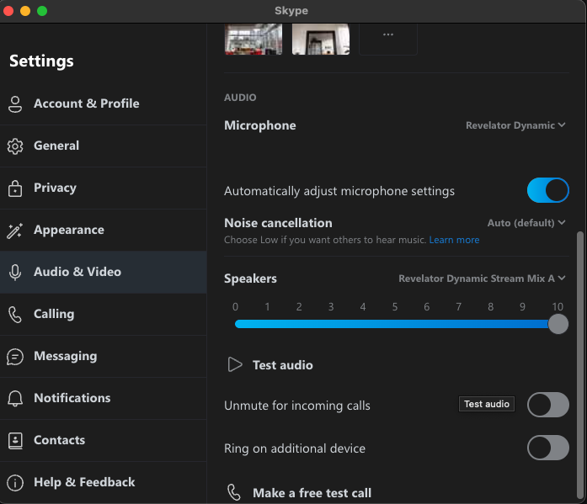587x504 pixels.
Task: Expand Speakers Revelator Dynamic Stream Mix A dropdown
Action: coord(482,279)
